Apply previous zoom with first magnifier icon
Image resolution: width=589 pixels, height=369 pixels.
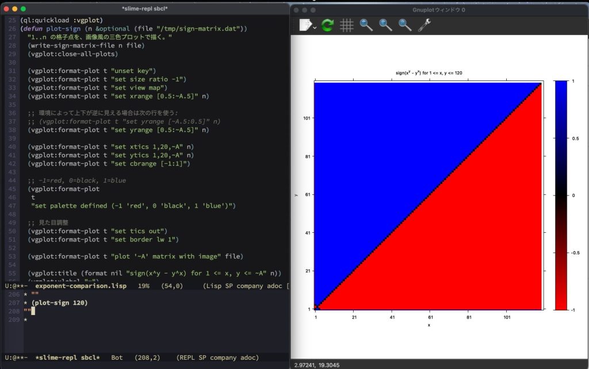(366, 25)
